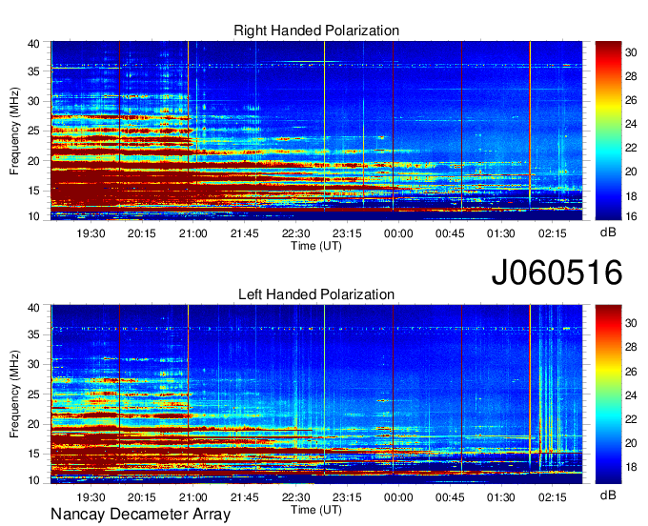Click the color scale bar beside the Left Handed plot
Screen dimensions: 648x526
[608, 394]
